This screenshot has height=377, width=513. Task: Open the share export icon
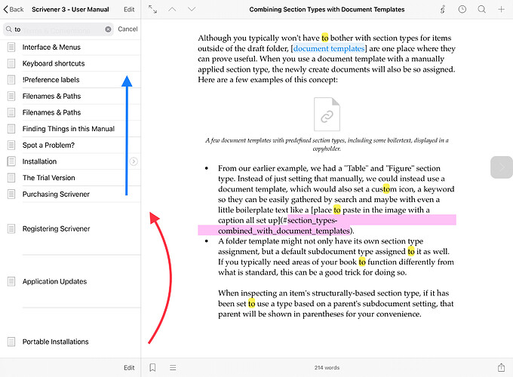[x=501, y=367]
